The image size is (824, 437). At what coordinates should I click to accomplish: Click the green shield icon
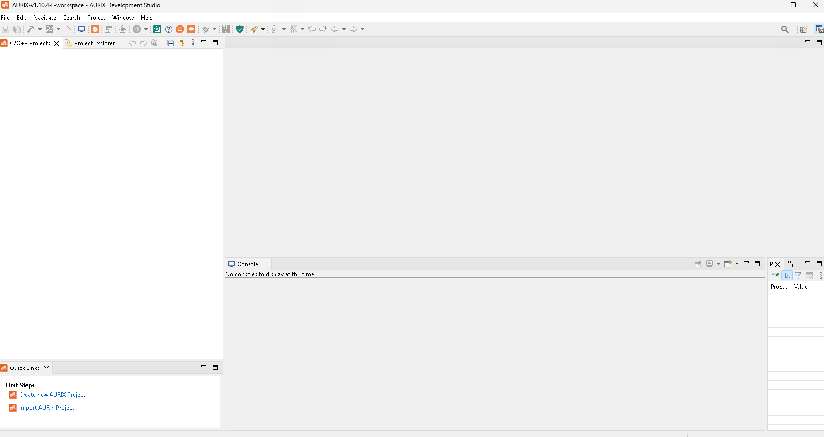[x=240, y=29]
